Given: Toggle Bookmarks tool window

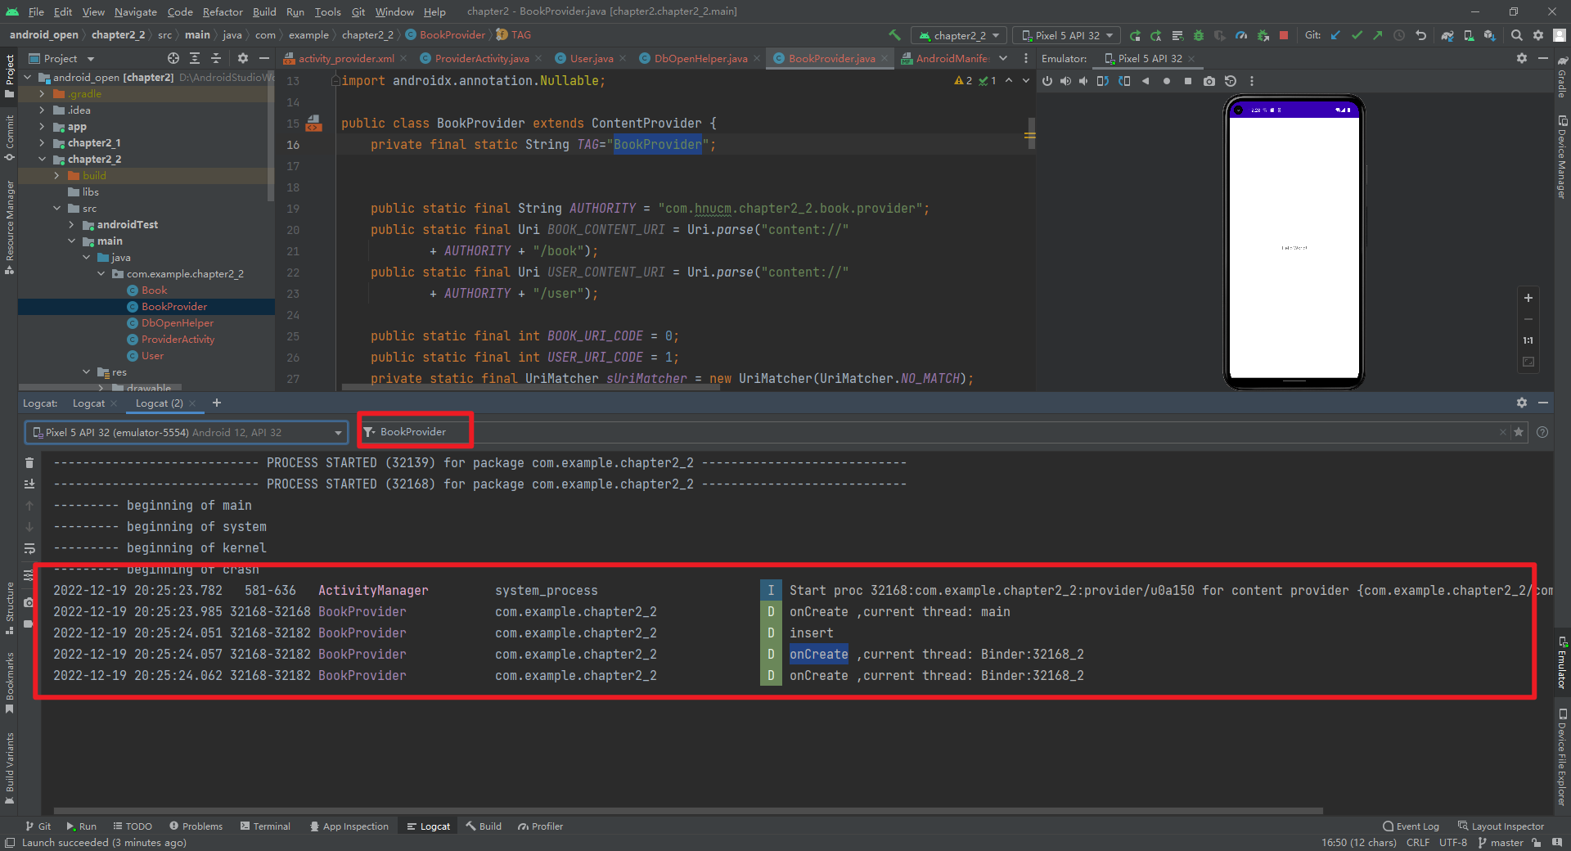Looking at the screenshot, I should [x=9, y=683].
